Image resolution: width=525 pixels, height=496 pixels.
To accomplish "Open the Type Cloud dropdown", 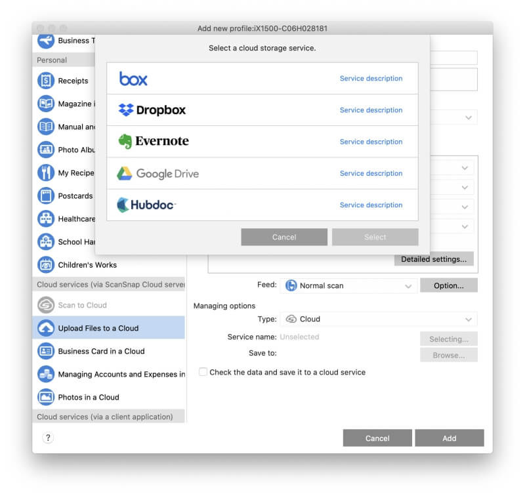I will tap(379, 320).
